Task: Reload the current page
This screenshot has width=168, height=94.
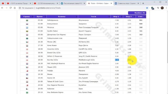Action: click(10, 8)
